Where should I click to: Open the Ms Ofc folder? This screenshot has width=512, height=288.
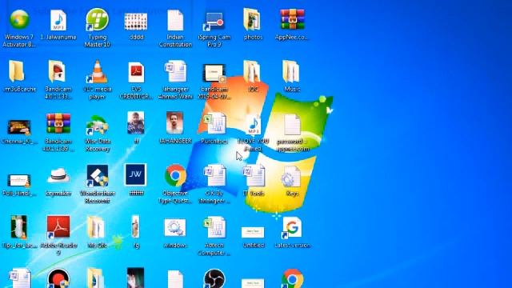(x=96, y=227)
